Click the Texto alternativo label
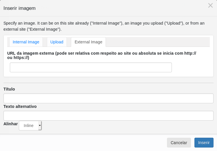This screenshot has width=217, height=151. tap(20, 106)
